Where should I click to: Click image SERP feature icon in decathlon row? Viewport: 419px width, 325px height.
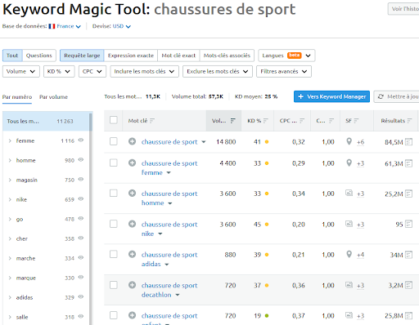coord(349,285)
